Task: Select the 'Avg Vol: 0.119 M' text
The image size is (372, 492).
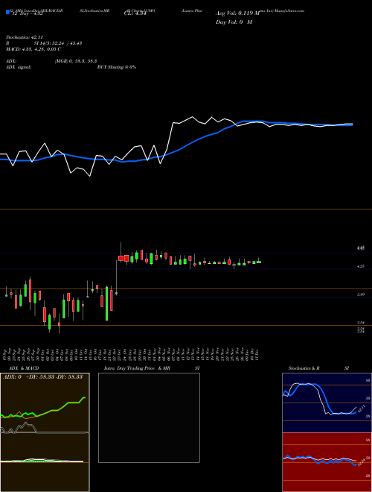Action: pos(238,13)
